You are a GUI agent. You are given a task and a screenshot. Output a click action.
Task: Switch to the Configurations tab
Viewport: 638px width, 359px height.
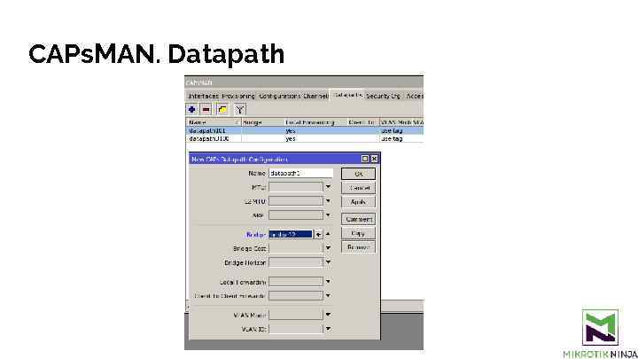click(280, 96)
